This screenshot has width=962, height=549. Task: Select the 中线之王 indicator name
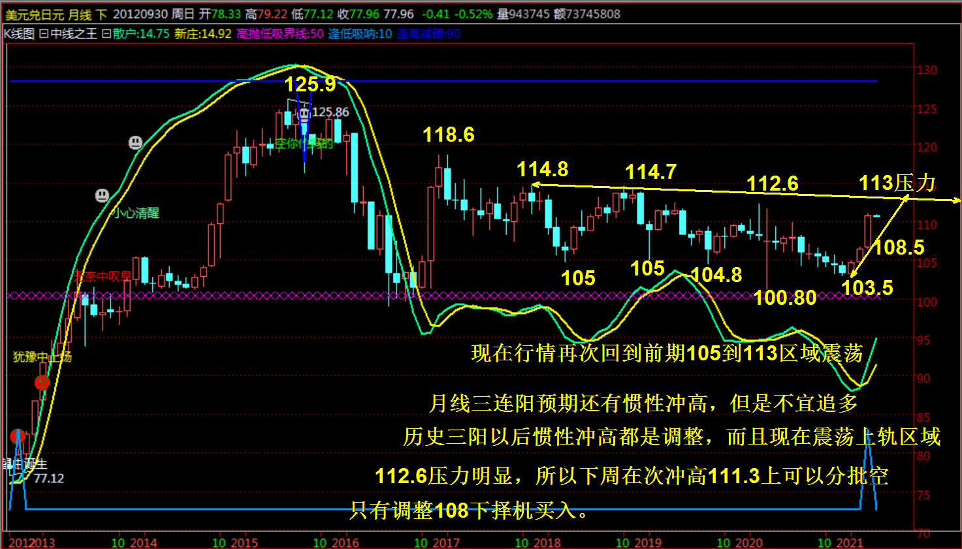[x=73, y=34]
